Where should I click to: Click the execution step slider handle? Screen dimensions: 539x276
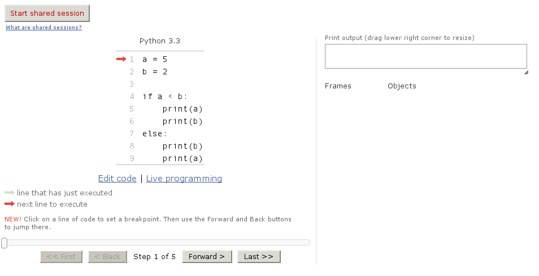(x=5, y=243)
